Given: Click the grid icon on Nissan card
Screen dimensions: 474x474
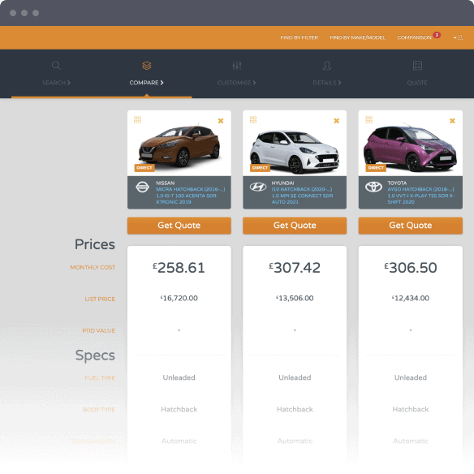Looking at the screenshot, I should tap(137, 120).
